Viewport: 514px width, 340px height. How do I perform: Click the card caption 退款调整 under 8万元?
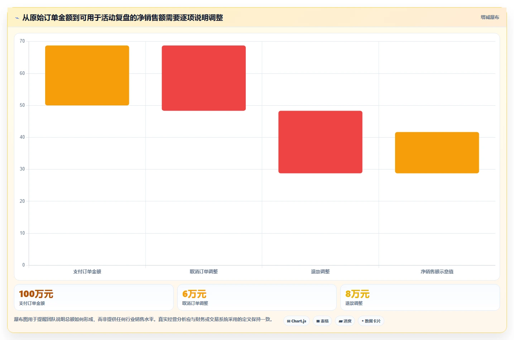pos(354,303)
